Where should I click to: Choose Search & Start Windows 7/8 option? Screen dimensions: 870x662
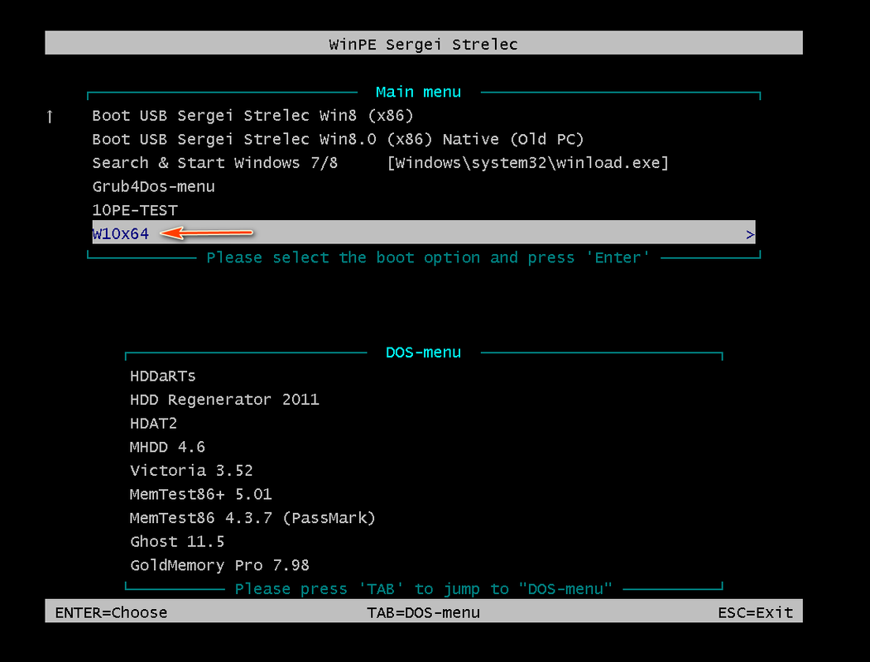pos(380,163)
